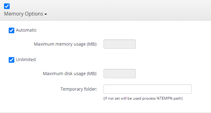
Task: Focus the Maximum memory usage field
Action: point(120,44)
